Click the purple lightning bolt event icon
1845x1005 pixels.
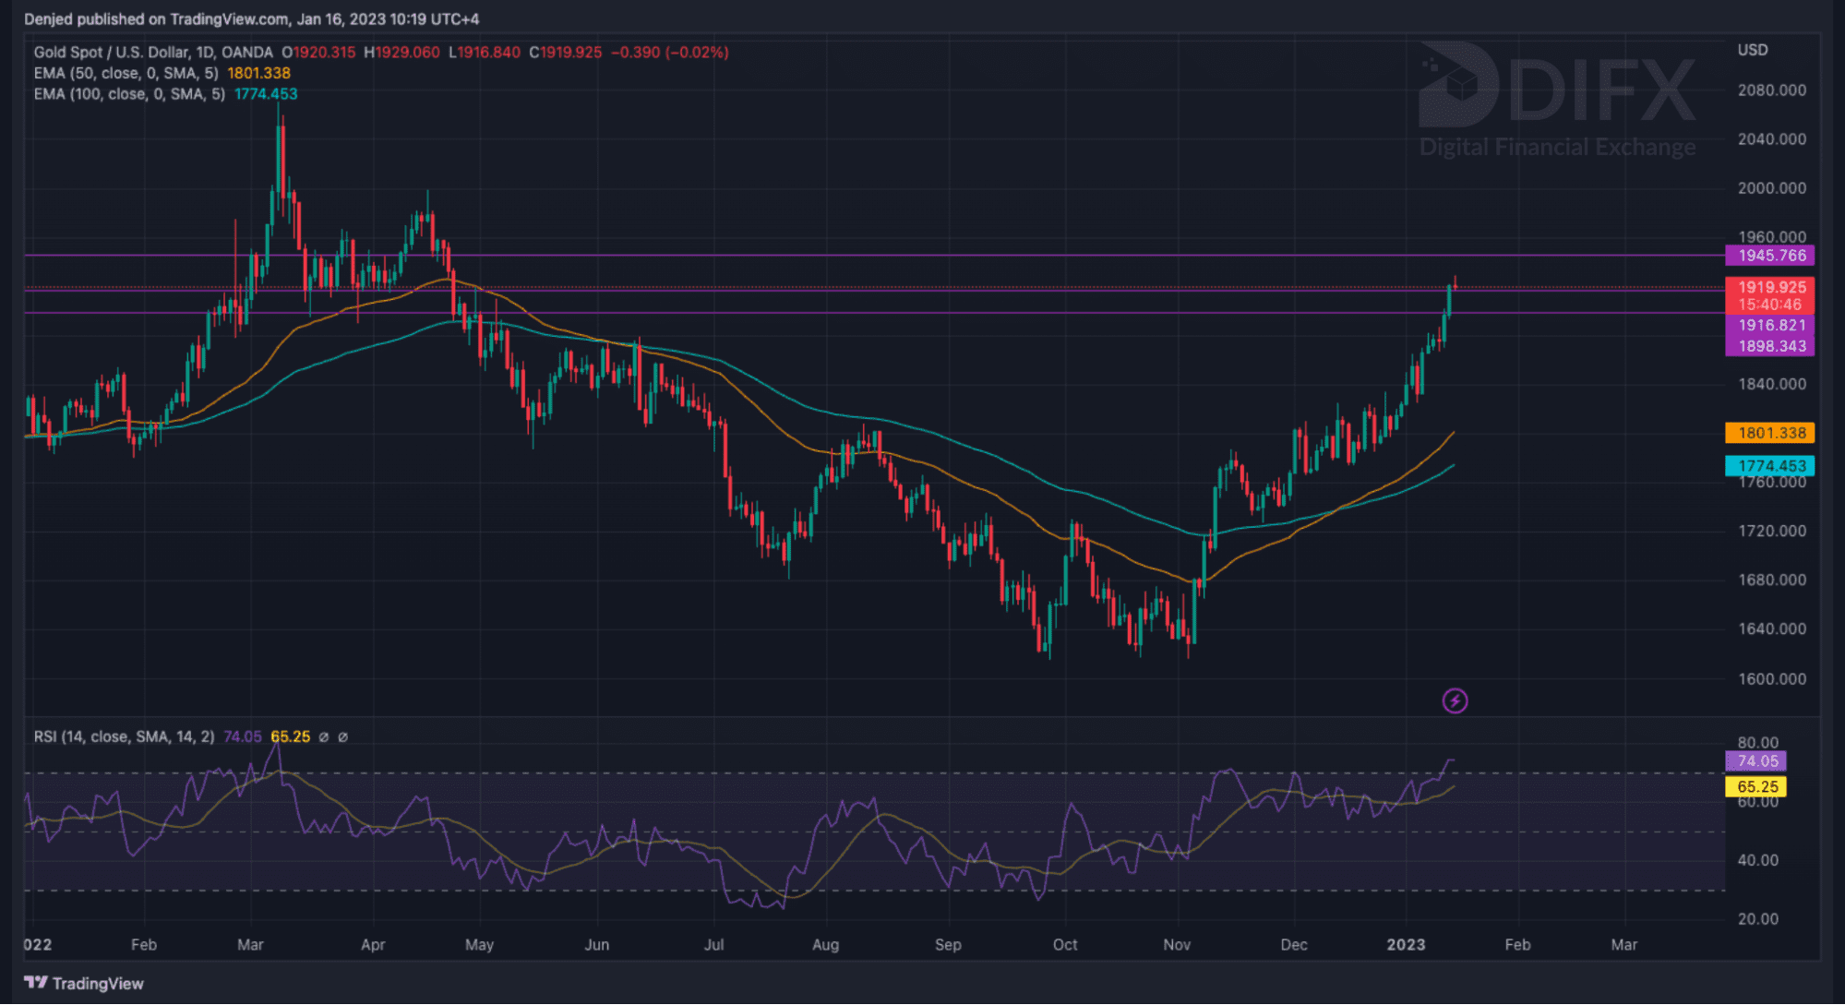pyautogui.click(x=1455, y=701)
